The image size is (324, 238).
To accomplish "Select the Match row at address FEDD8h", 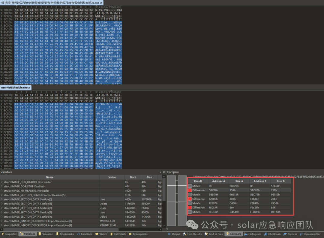I will (x=239, y=212).
